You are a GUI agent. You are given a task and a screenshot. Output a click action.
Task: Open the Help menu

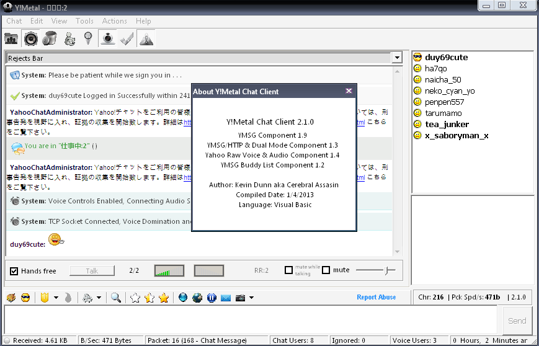pyautogui.click(x=143, y=21)
